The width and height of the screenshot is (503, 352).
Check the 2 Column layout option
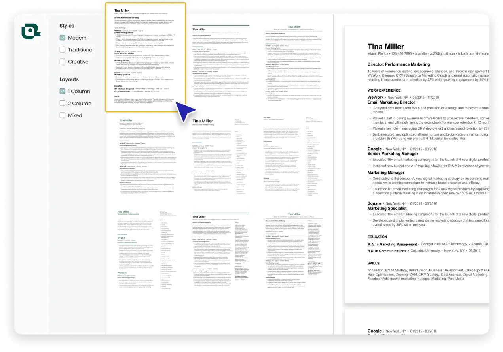[63, 103]
